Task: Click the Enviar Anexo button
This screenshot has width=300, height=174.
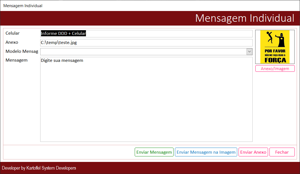Action: click(253, 152)
